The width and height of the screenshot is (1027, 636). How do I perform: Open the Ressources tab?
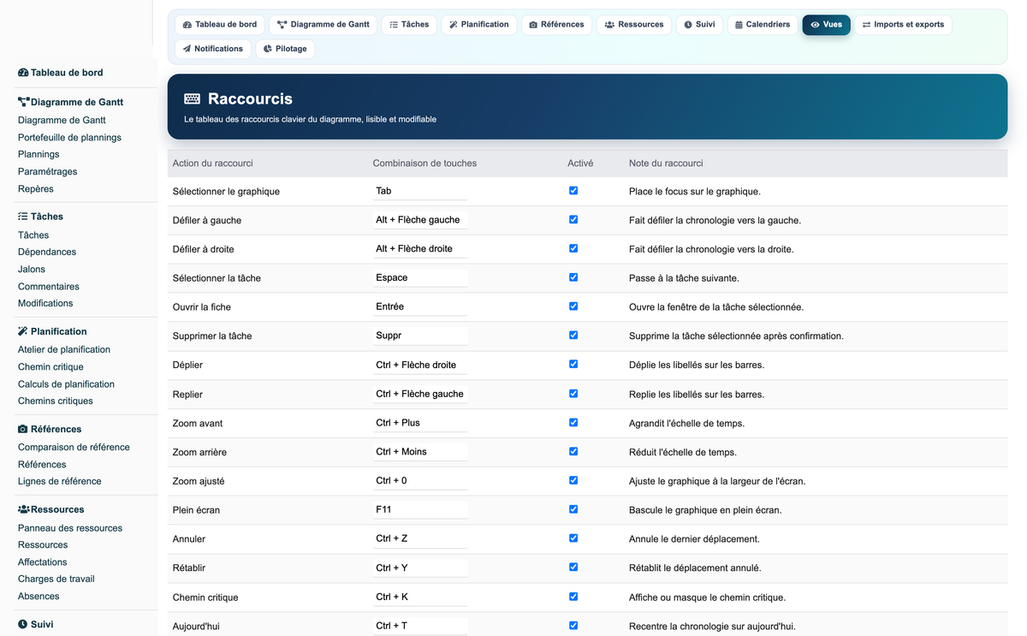pos(634,25)
